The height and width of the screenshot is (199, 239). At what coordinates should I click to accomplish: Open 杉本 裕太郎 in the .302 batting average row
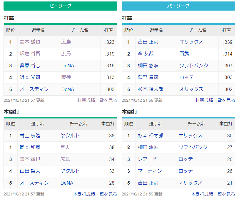click(151, 89)
